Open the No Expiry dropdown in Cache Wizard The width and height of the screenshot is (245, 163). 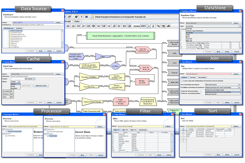[x=34, y=79]
